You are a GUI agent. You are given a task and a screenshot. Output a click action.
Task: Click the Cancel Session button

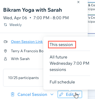pos(32,95)
